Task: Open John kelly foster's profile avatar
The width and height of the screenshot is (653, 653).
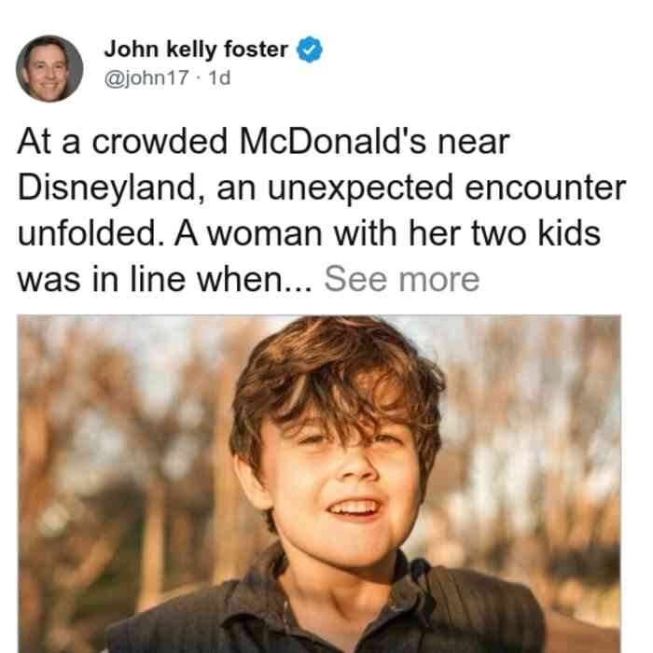Action: coord(49,68)
